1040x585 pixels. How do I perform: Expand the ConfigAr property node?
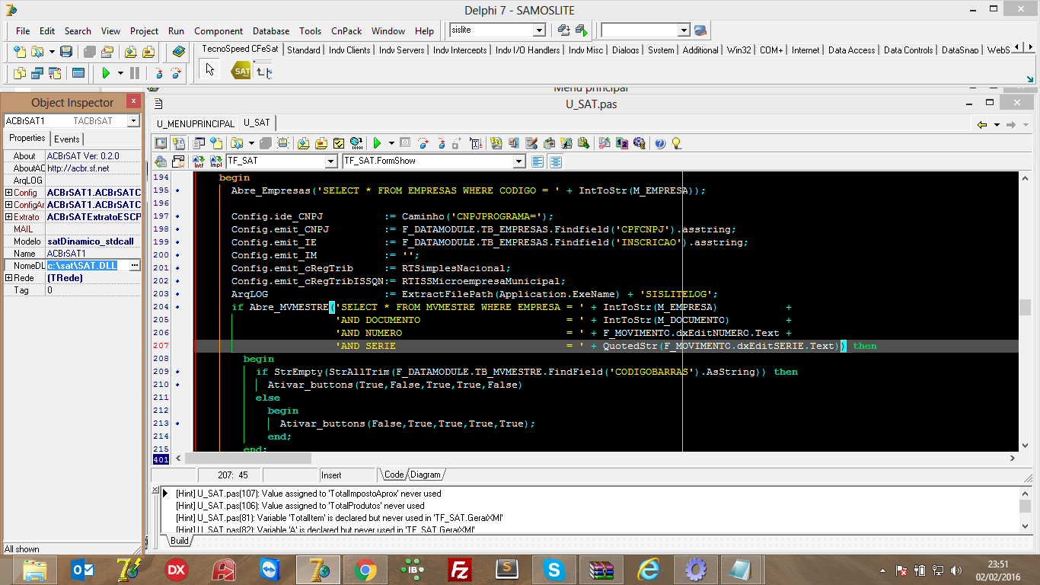pyautogui.click(x=8, y=205)
